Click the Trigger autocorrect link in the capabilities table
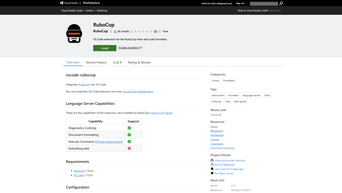Image resolution: width=342 pixels, height=193 pixels. click(x=108, y=141)
